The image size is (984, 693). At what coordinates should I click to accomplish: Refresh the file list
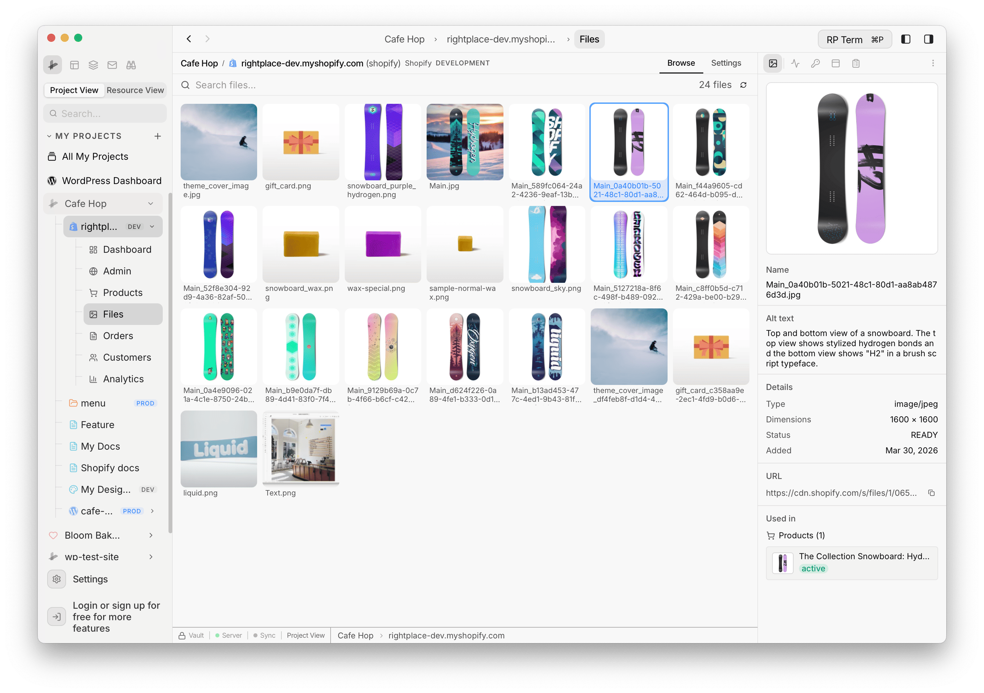point(744,85)
